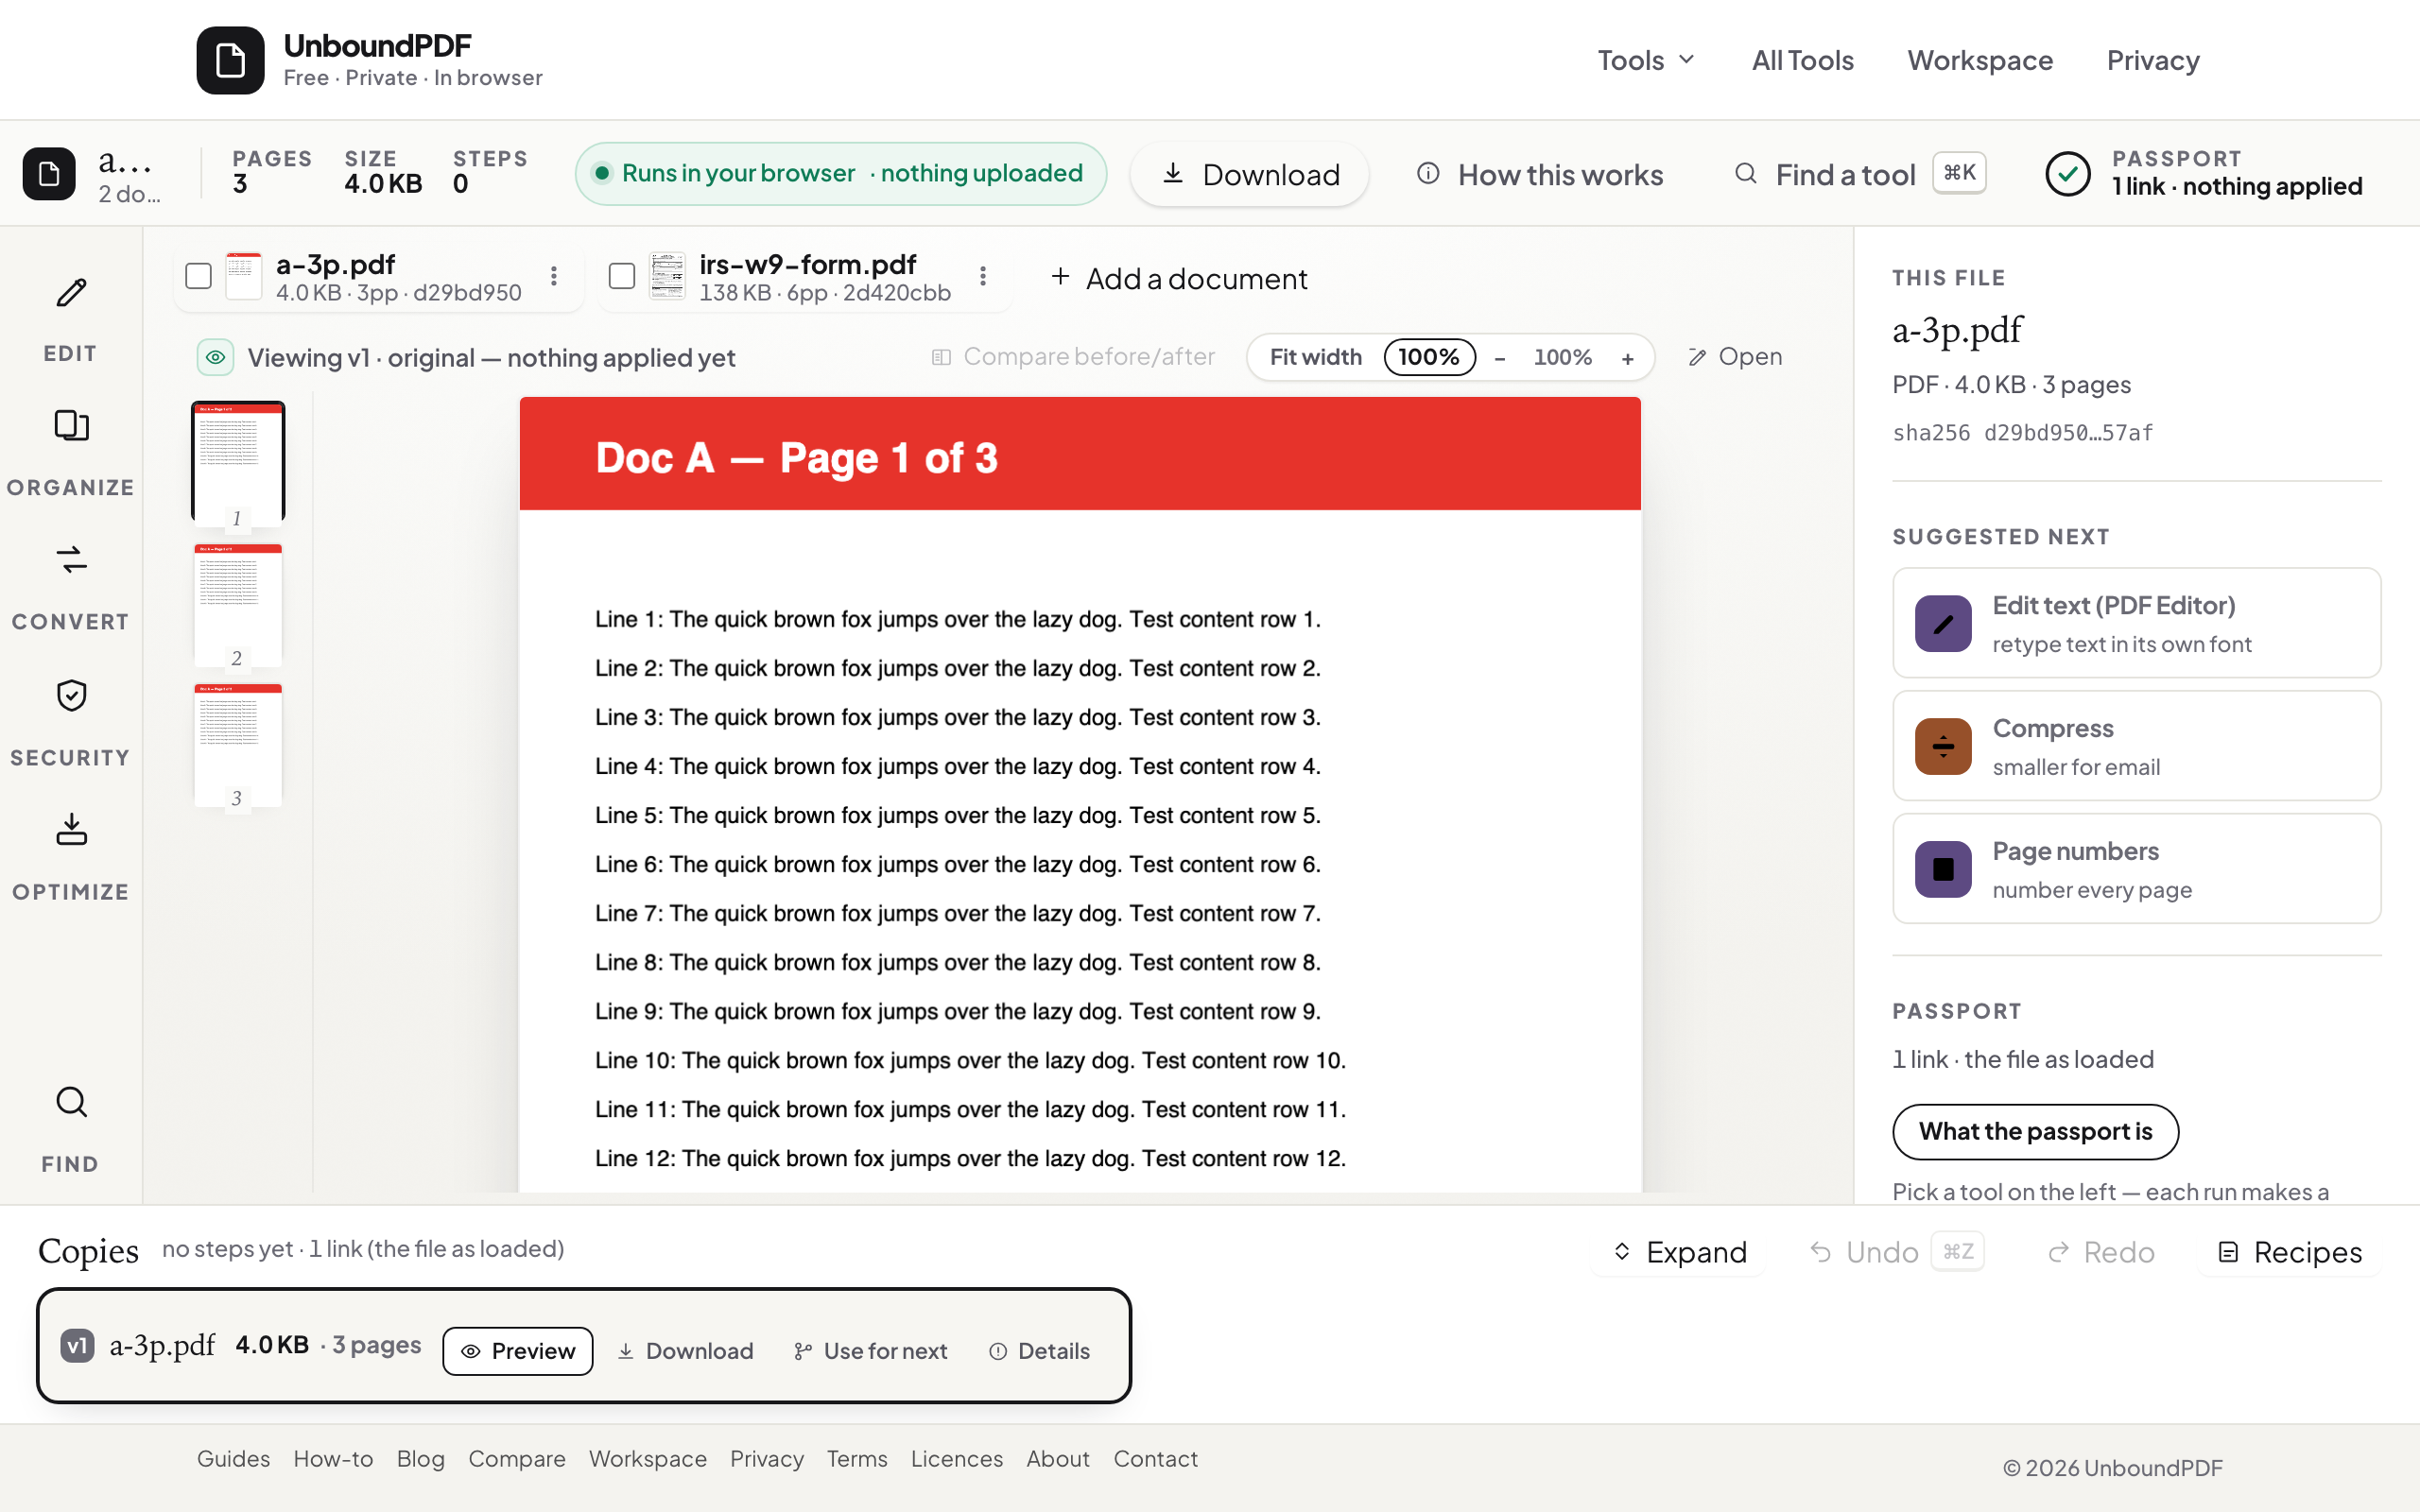Choose the Compress suggestion card
Screen dimensions: 2420x1512
[2136, 746]
